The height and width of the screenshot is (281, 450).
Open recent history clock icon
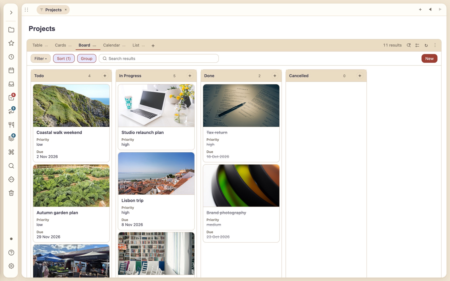point(11,57)
